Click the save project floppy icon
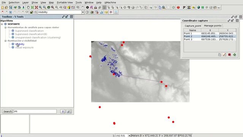 coord(11,7)
